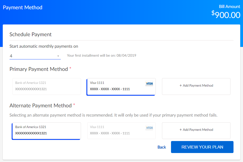Click the $900.00 bill amount

click(x=226, y=15)
